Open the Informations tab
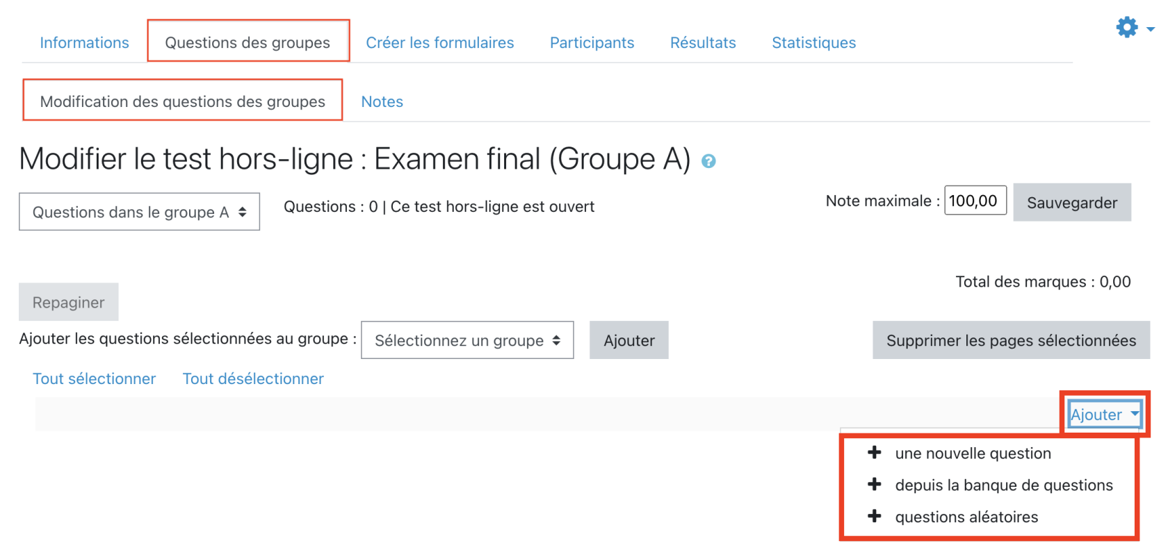1168x550 pixels. tap(84, 42)
